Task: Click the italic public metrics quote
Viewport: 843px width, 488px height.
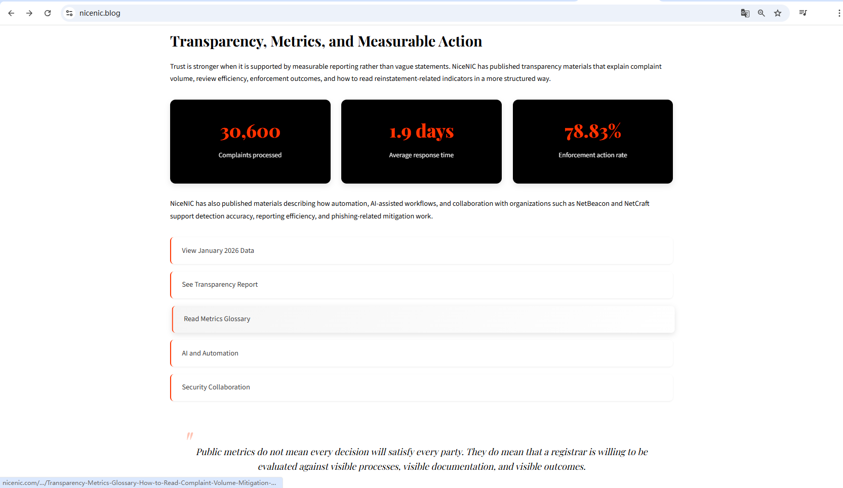Action: point(422,459)
